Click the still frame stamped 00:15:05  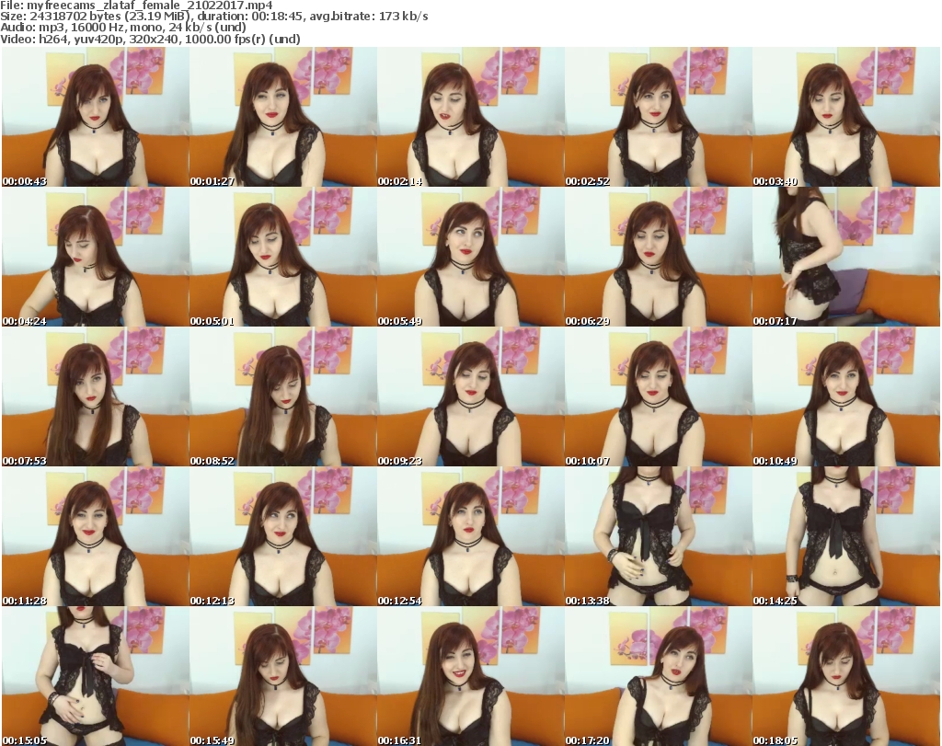[x=95, y=676]
